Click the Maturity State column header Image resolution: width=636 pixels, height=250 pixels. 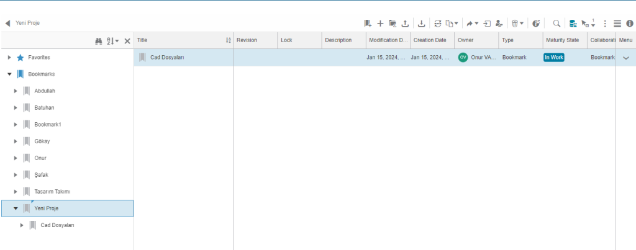[563, 40]
